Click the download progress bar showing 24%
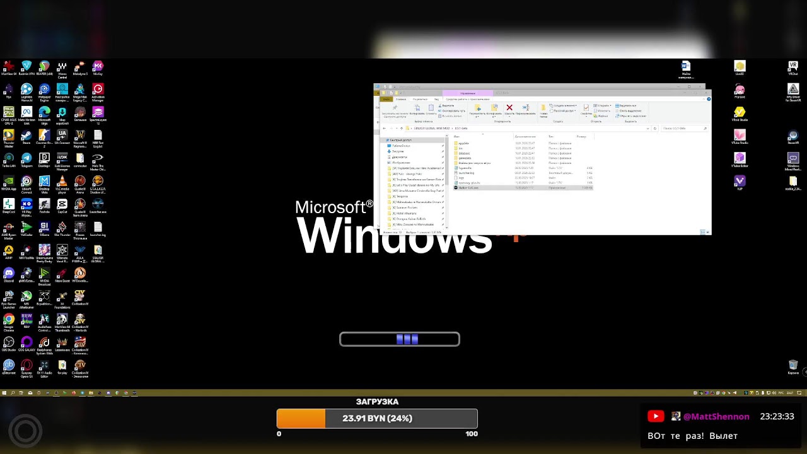 (x=377, y=419)
